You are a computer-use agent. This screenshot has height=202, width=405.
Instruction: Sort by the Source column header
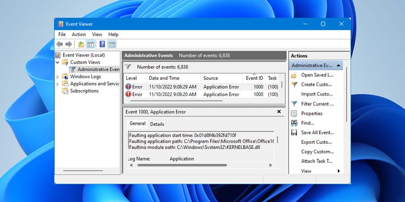coord(221,78)
